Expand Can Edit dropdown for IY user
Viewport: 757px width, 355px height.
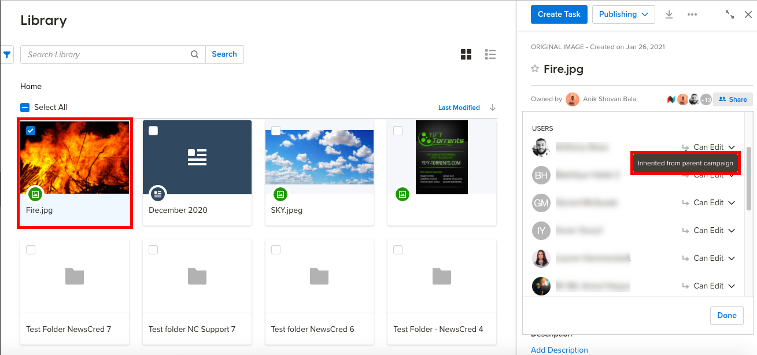pos(732,231)
